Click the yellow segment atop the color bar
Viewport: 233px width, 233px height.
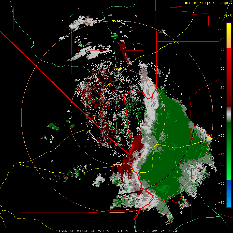(x=229, y=36)
